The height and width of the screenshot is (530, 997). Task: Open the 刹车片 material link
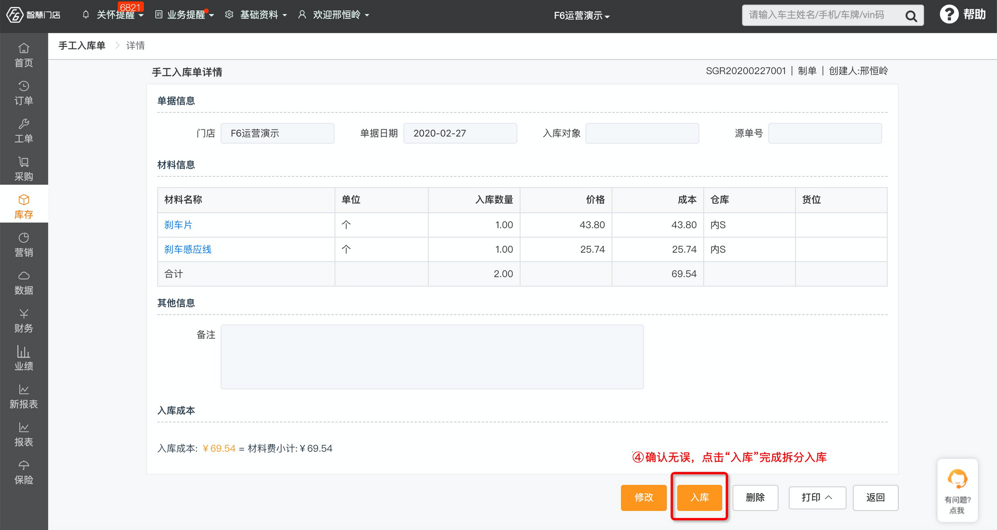(178, 225)
